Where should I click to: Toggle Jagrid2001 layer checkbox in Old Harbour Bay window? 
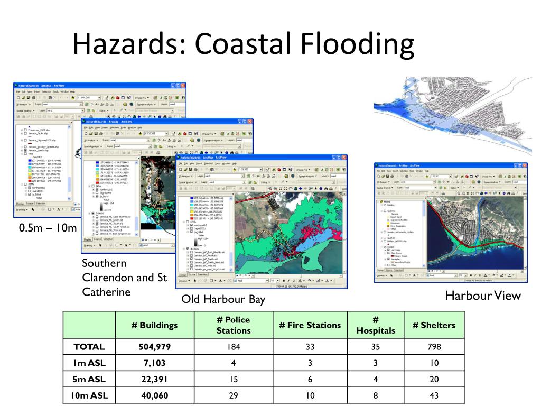tap(191, 228)
